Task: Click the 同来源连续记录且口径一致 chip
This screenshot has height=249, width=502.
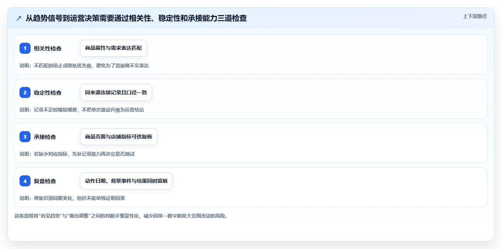Action: tap(116, 92)
